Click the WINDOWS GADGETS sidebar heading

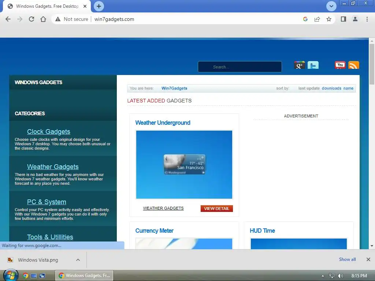[38, 82]
